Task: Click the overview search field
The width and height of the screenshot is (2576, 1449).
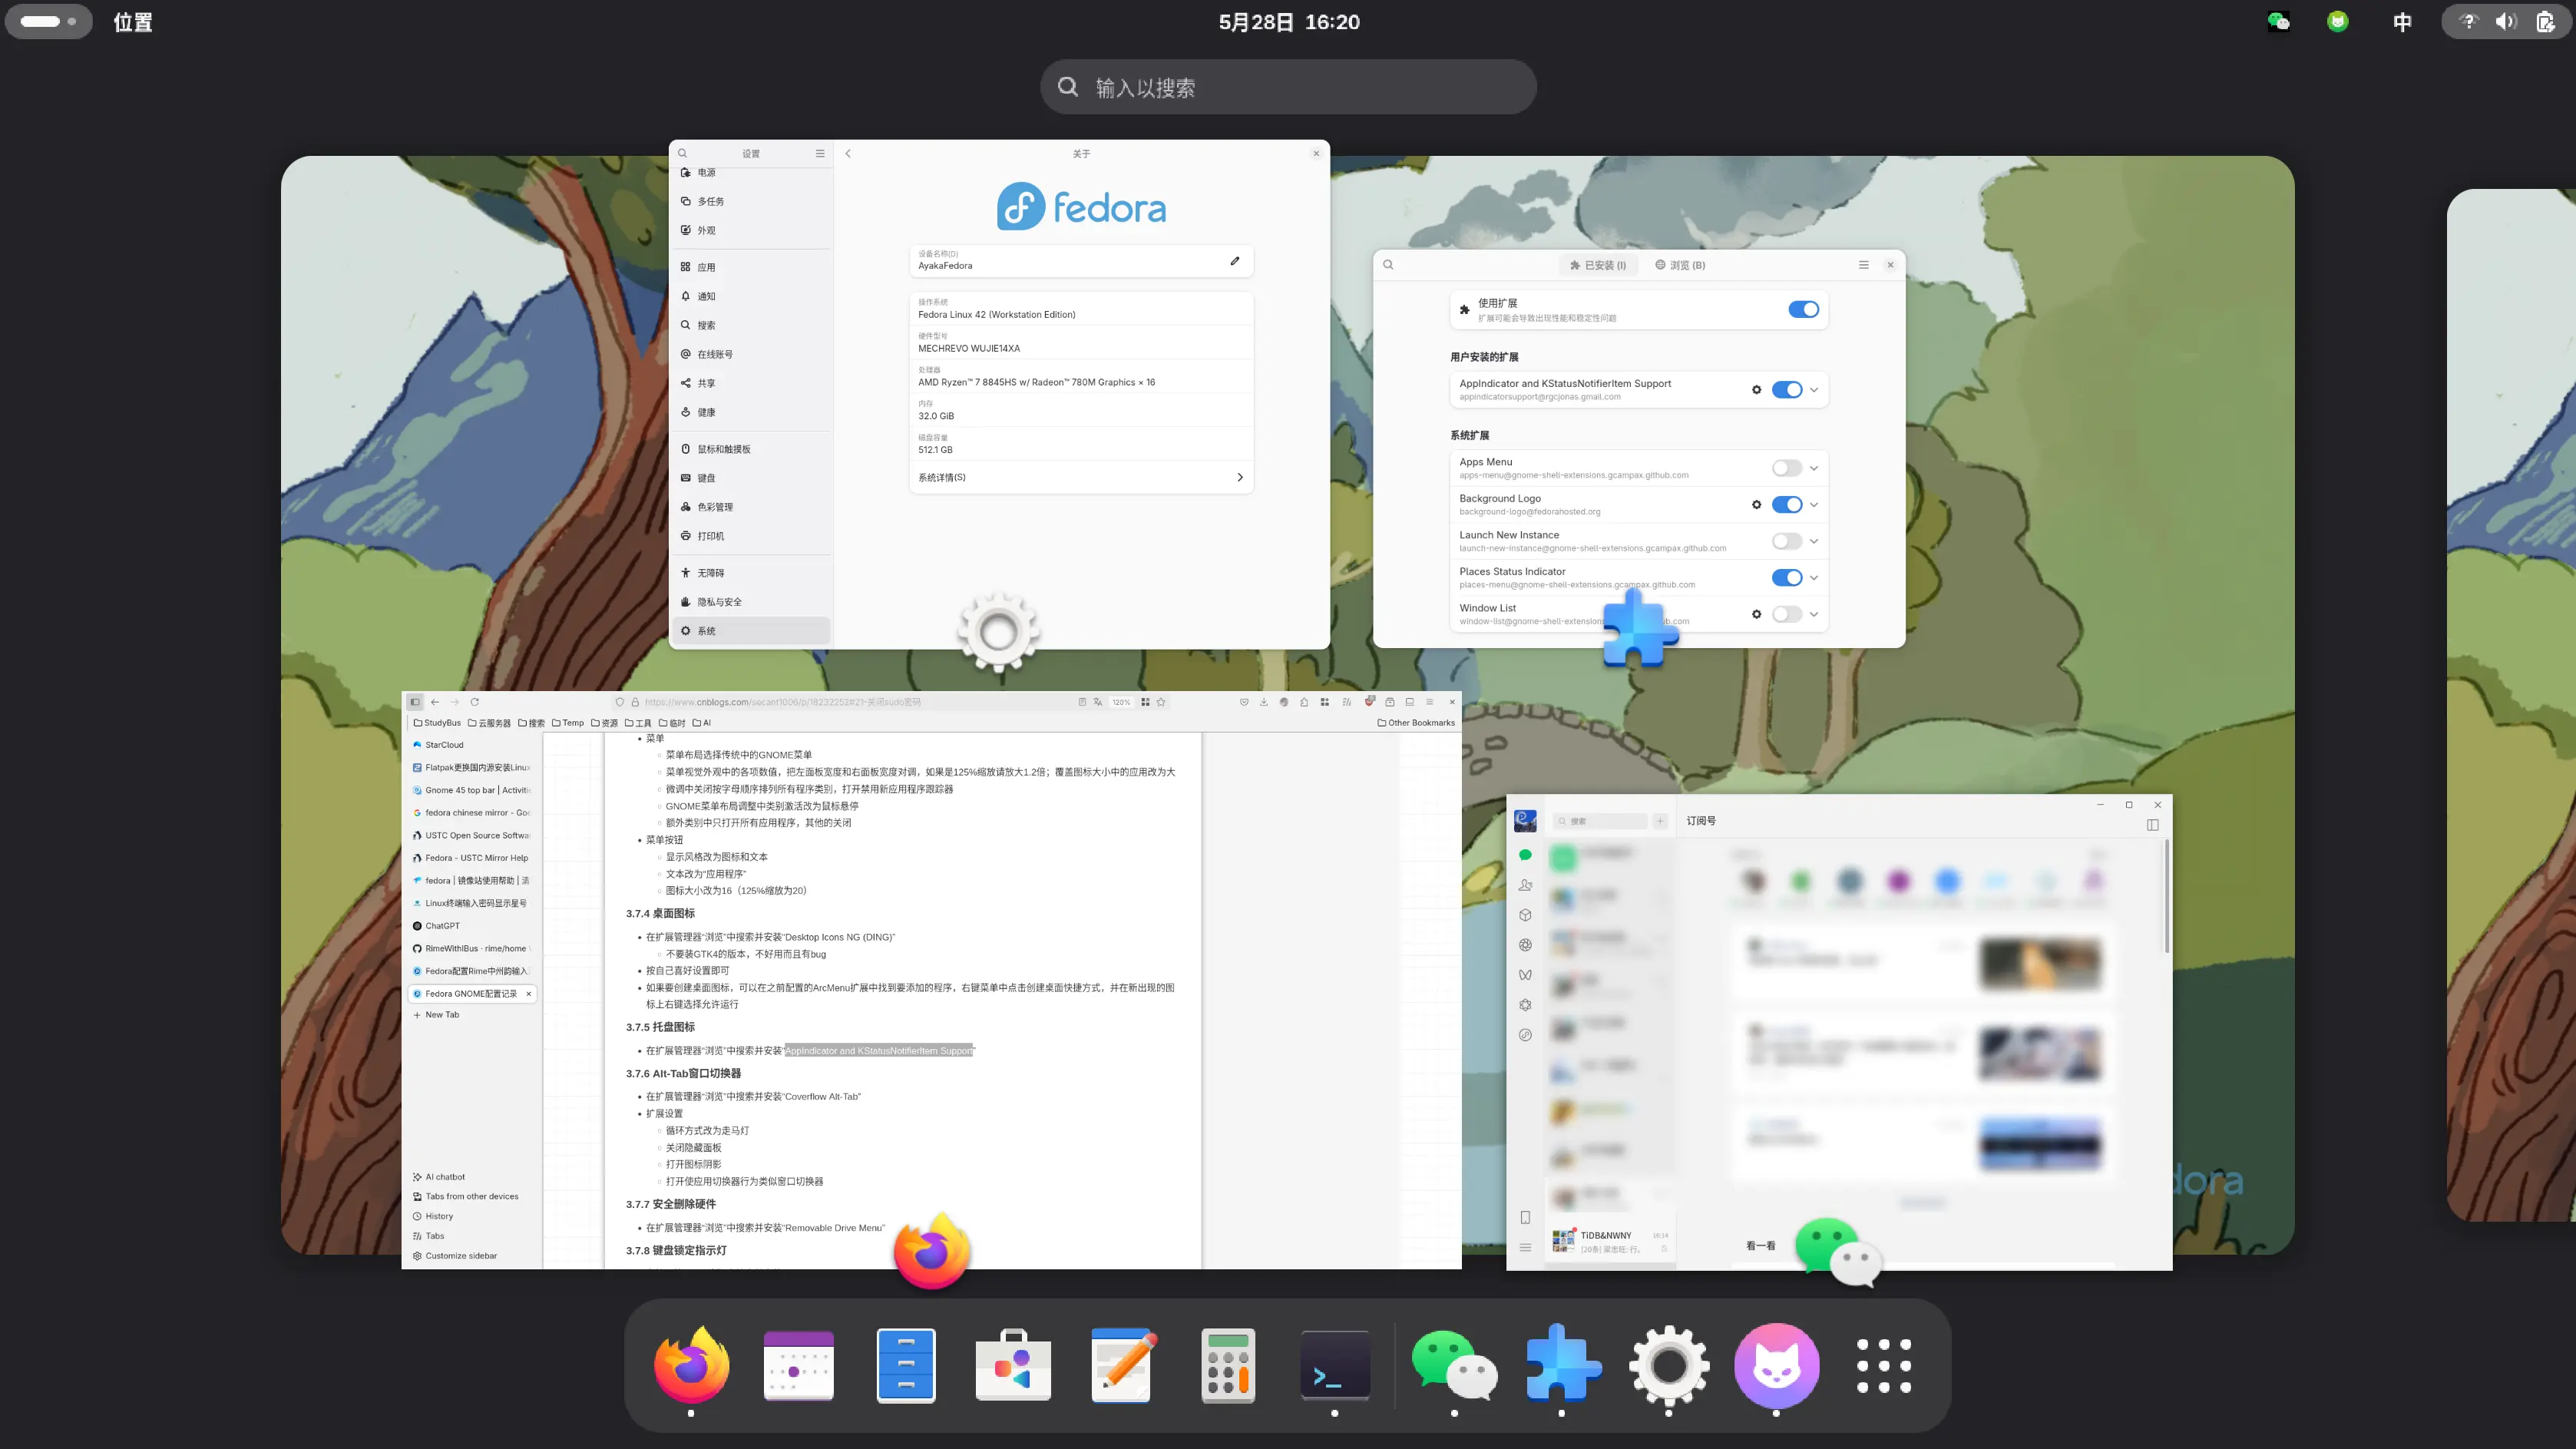Action: (x=1288, y=87)
